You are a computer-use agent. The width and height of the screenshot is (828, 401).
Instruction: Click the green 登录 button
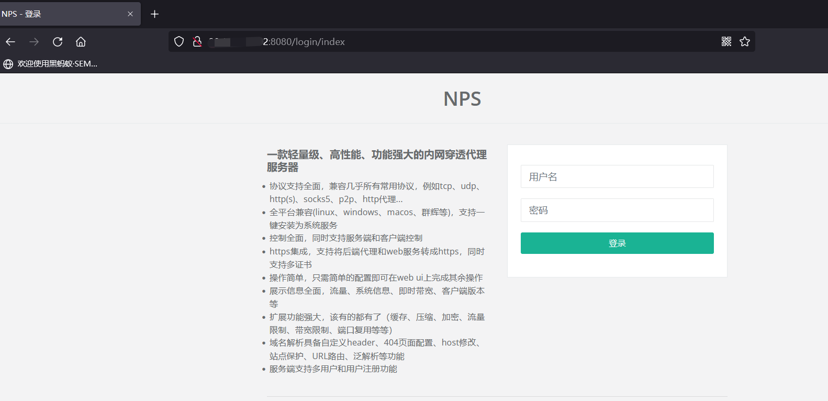coord(617,243)
